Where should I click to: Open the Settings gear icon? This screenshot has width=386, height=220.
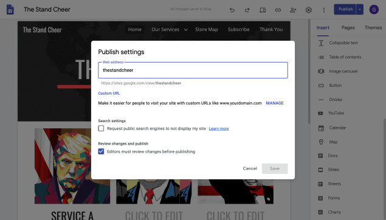(x=308, y=10)
